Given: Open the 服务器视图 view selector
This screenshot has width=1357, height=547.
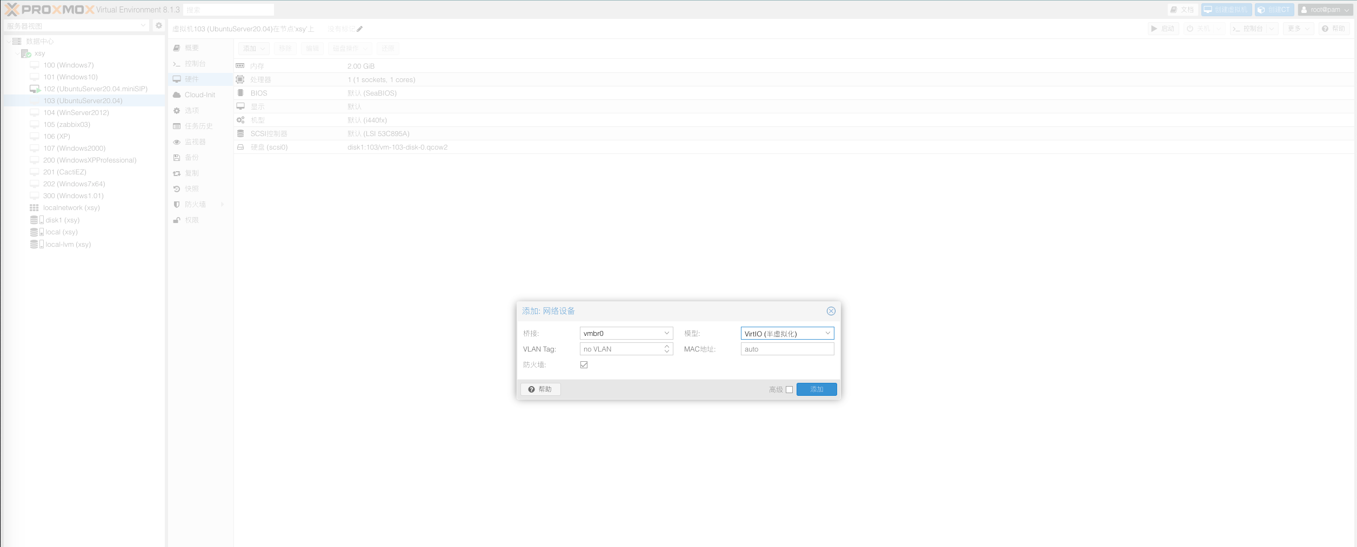Looking at the screenshot, I should point(76,26).
